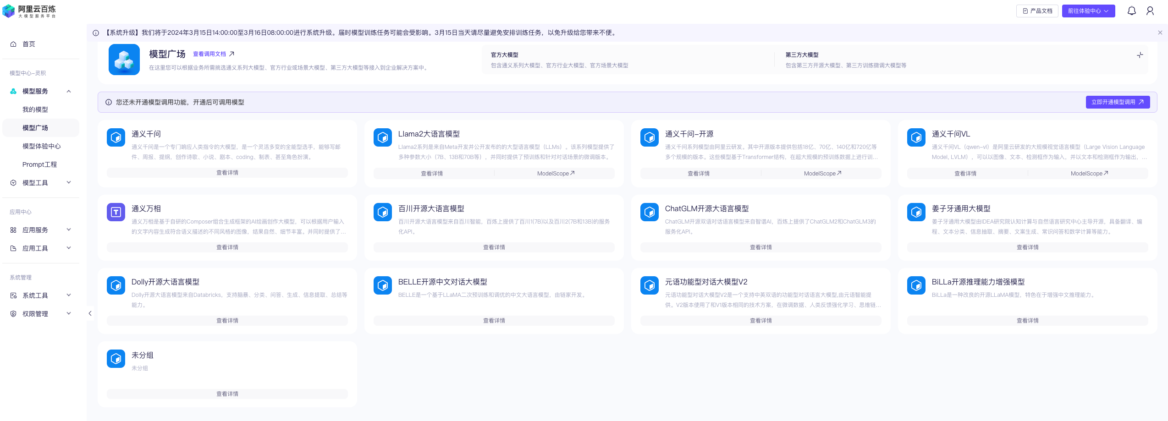
Task: Click the 通义千问-开源 card icon
Action: coord(650,137)
